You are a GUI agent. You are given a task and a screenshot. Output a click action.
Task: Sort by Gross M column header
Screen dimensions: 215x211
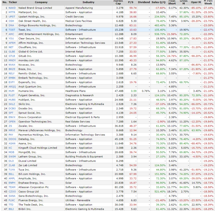tap(184, 2)
